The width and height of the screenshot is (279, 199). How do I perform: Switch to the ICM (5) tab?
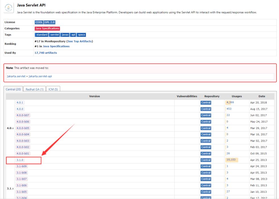point(53,89)
